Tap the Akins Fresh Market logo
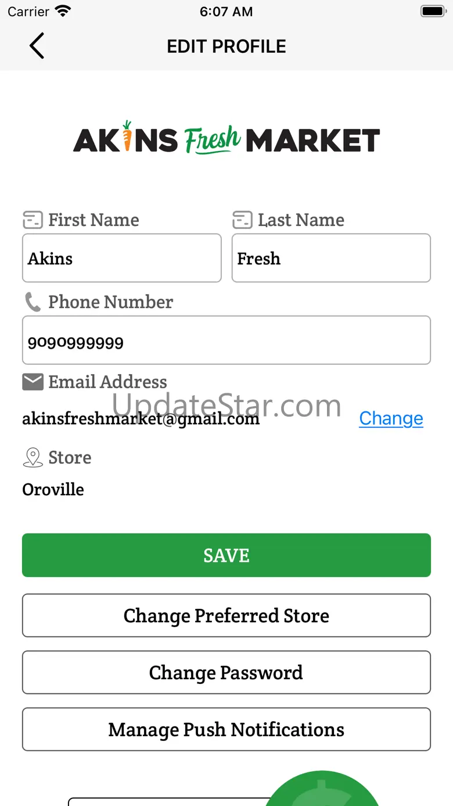 tap(227, 138)
